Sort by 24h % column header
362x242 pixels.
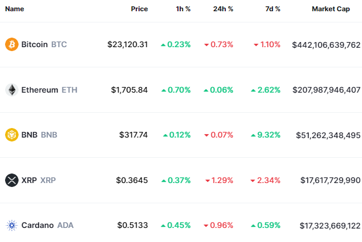pos(222,9)
